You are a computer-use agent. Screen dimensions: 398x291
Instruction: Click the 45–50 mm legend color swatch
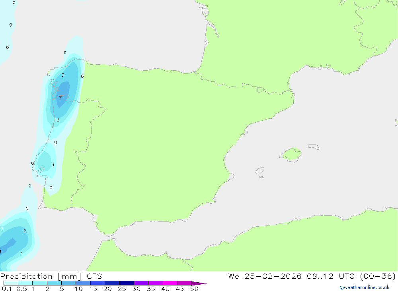(x=185, y=283)
